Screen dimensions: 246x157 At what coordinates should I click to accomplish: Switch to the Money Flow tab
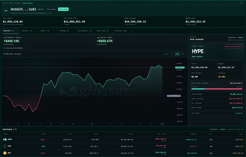click(x=104, y=31)
